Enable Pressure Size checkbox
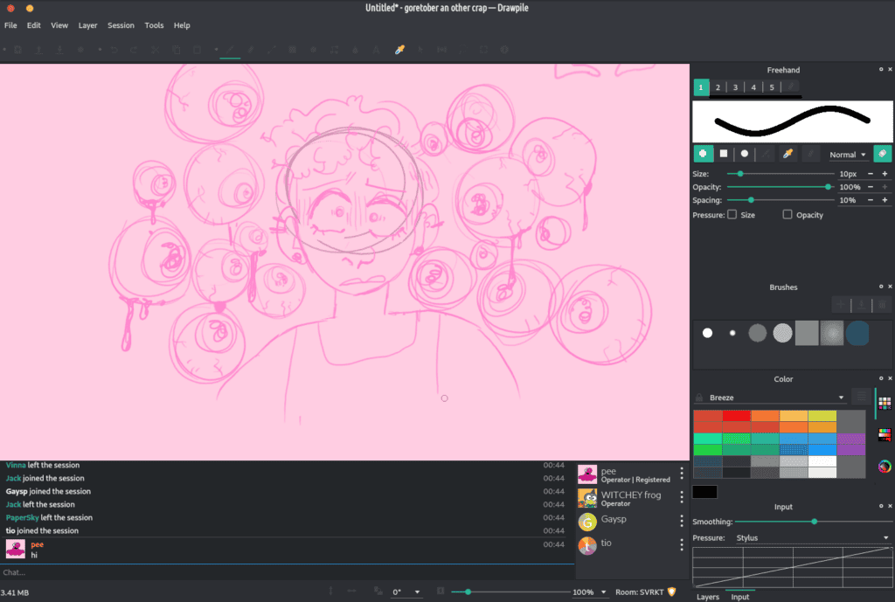 tap(732, 214)
